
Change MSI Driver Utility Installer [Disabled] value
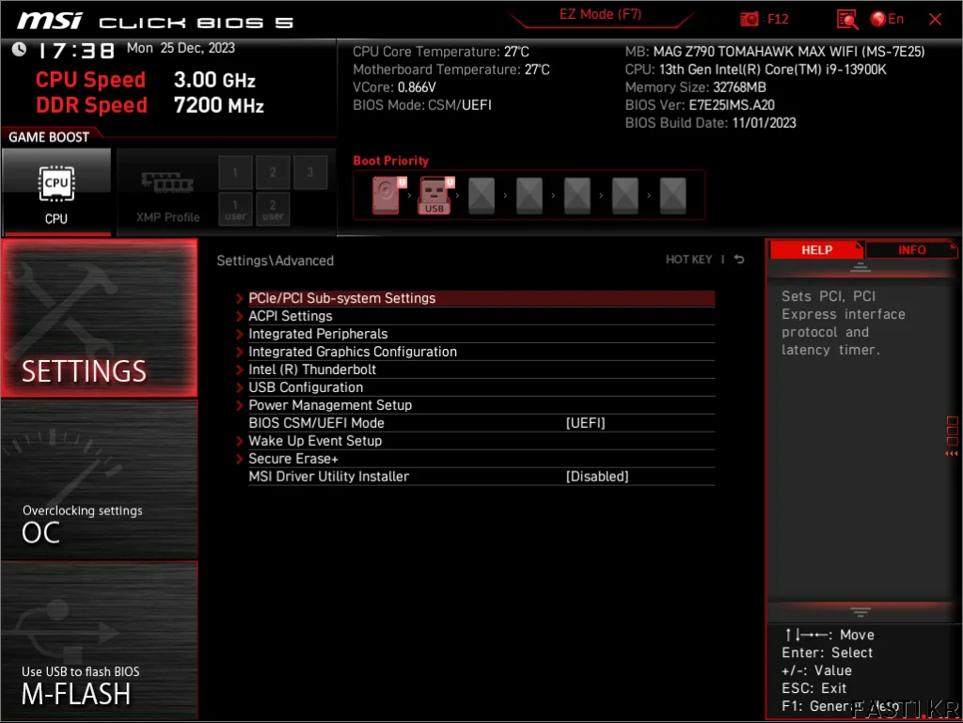tap(597, 477)
